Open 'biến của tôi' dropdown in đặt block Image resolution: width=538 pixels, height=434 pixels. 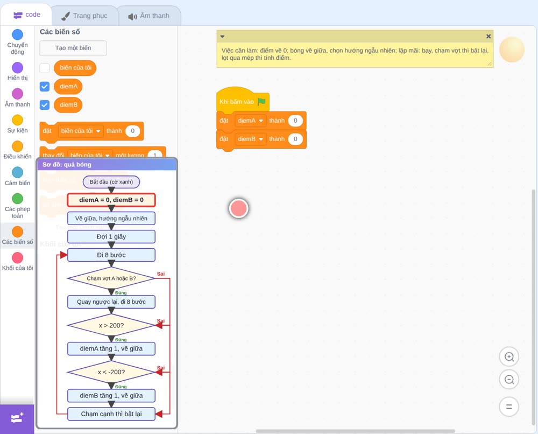(x=81, y=131)
